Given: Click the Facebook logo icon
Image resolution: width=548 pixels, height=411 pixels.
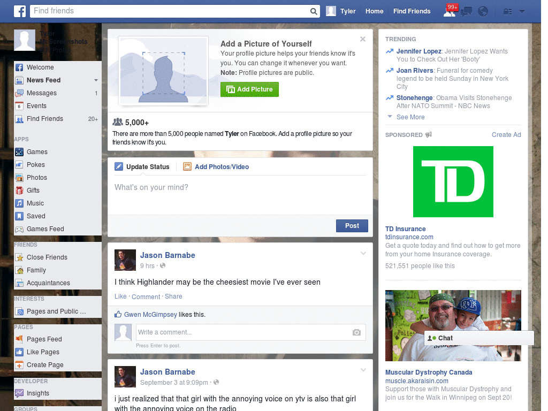Looking at the screenshot, I should coord(20,11).
